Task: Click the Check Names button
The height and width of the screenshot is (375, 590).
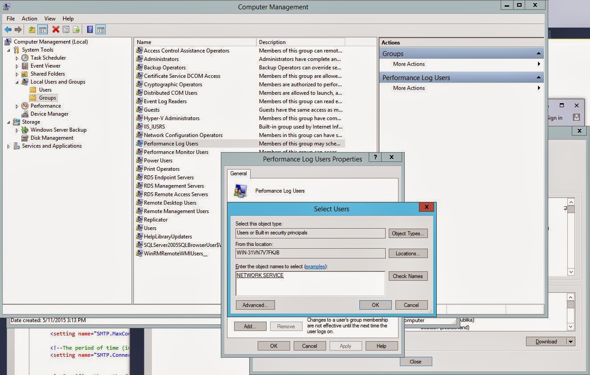Action: coord(408,276)
